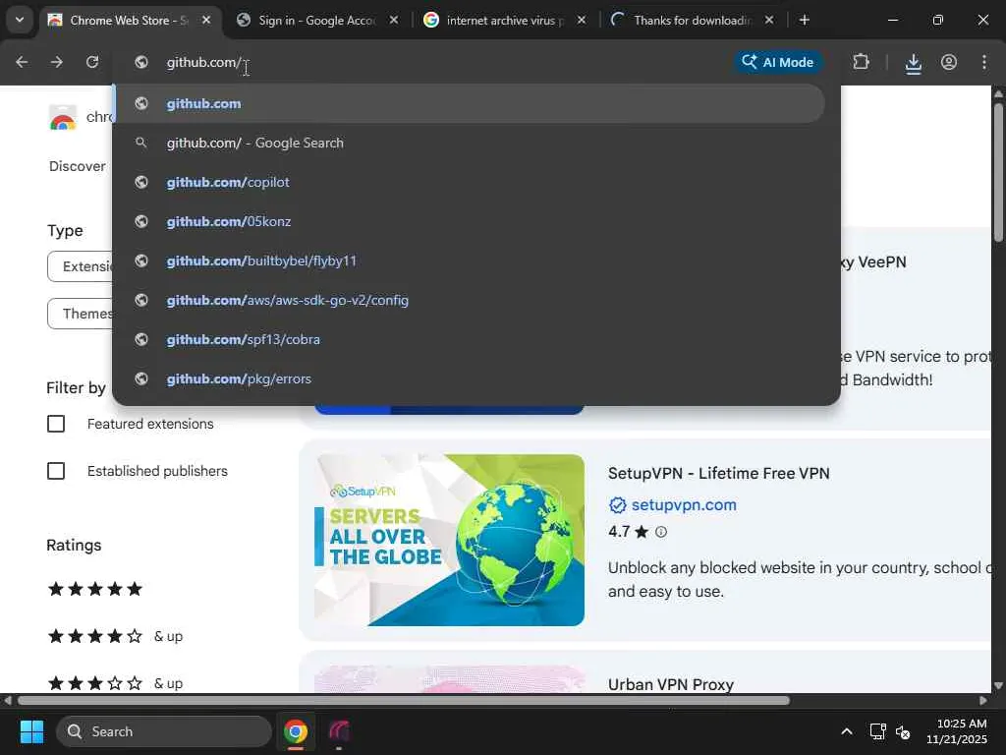Go back using the browser back arrow
Viewport: 1006px width, 755px height.
coord(22,62)
